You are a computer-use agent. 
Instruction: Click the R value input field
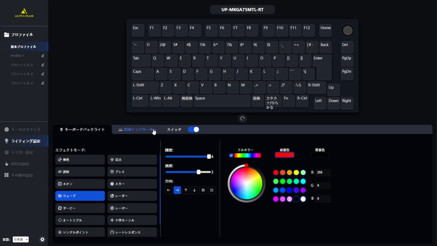(323, 172)
